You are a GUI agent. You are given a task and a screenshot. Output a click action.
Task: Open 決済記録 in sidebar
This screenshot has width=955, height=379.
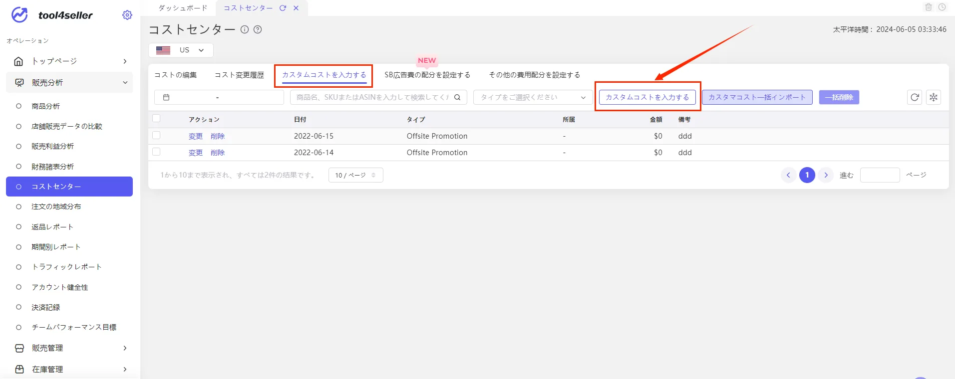[45, 307]
